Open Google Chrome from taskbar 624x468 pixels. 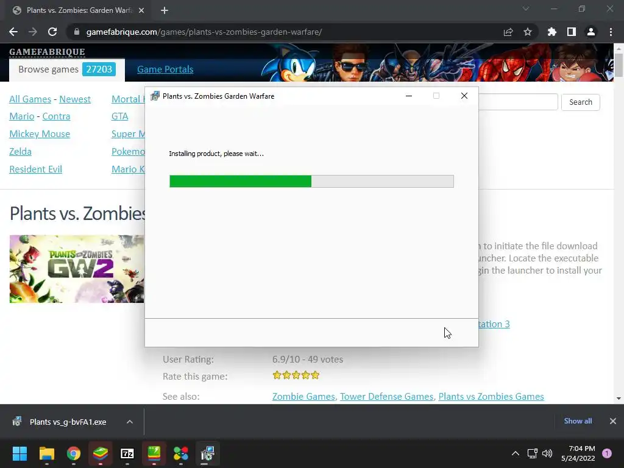point(74,453)
